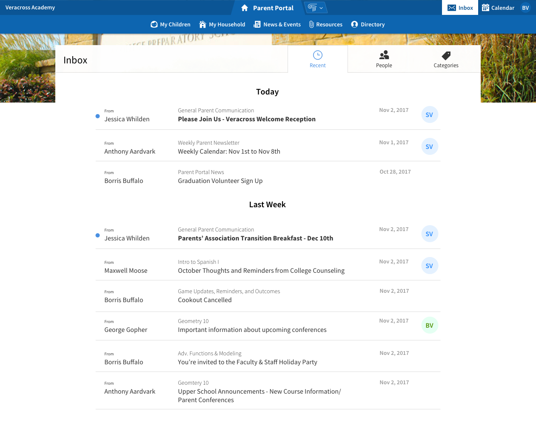Click the News & Events newspaper icon
The image size is (536, 443).
click(257, 24)
